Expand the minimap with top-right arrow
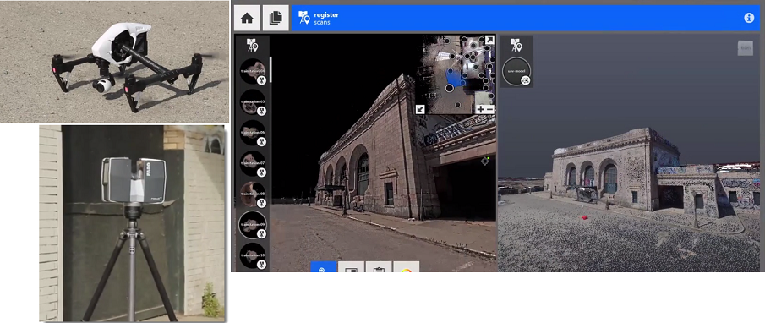The width and height of the screenshot is (765, 323). pyautogui.click(x=489, y=40)
